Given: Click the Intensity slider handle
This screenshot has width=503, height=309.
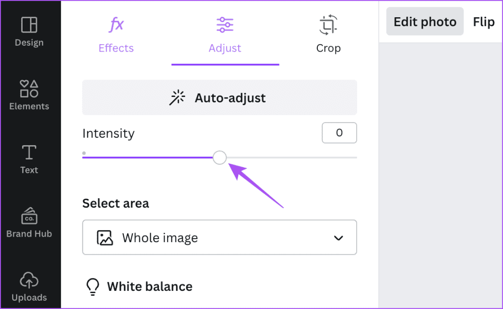Looking at the screenshot, I should 220,157.
